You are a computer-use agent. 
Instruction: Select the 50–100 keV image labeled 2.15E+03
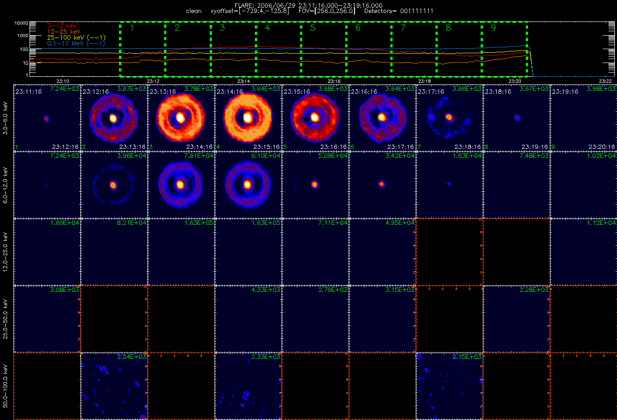(449, 386)
